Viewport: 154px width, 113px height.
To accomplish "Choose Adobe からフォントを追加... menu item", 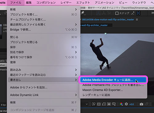I will point(44,87).
